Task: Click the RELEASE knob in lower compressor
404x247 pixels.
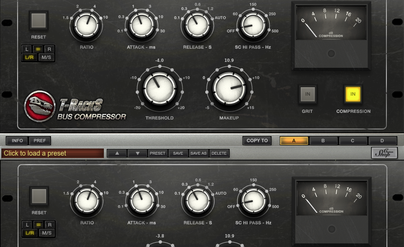Action: click(x=198, y=201)
